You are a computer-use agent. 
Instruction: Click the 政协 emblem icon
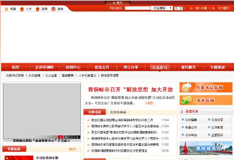[53, 8]
